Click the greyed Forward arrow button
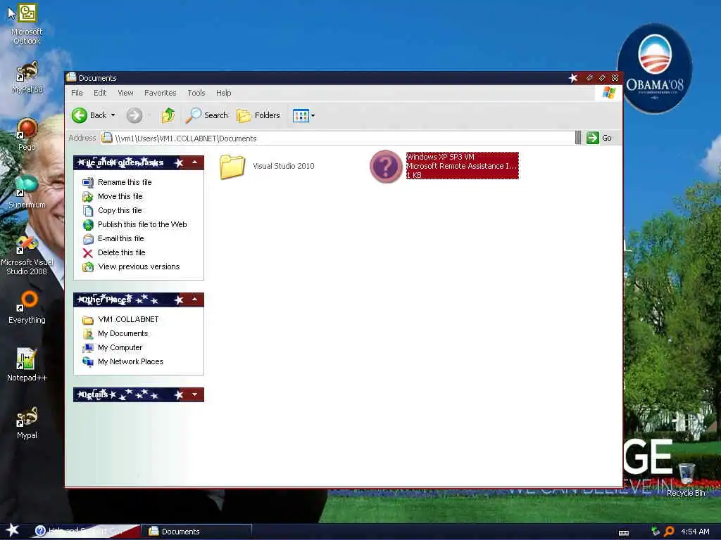 (134, 115)
